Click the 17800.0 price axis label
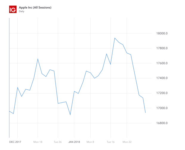This screenshot has height=150, width=185. pos(162,48)
